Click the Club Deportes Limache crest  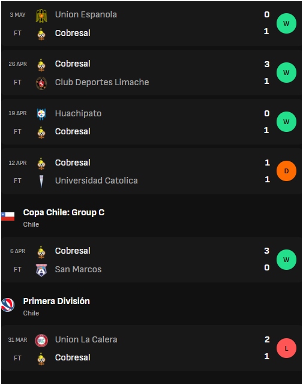41,83
